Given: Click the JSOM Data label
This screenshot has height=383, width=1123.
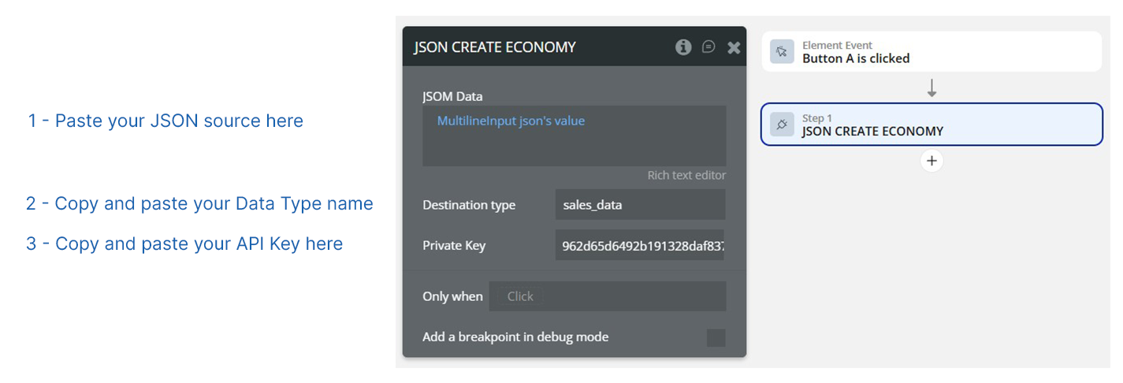Looking at the screenshot, I should pos(452,97).
